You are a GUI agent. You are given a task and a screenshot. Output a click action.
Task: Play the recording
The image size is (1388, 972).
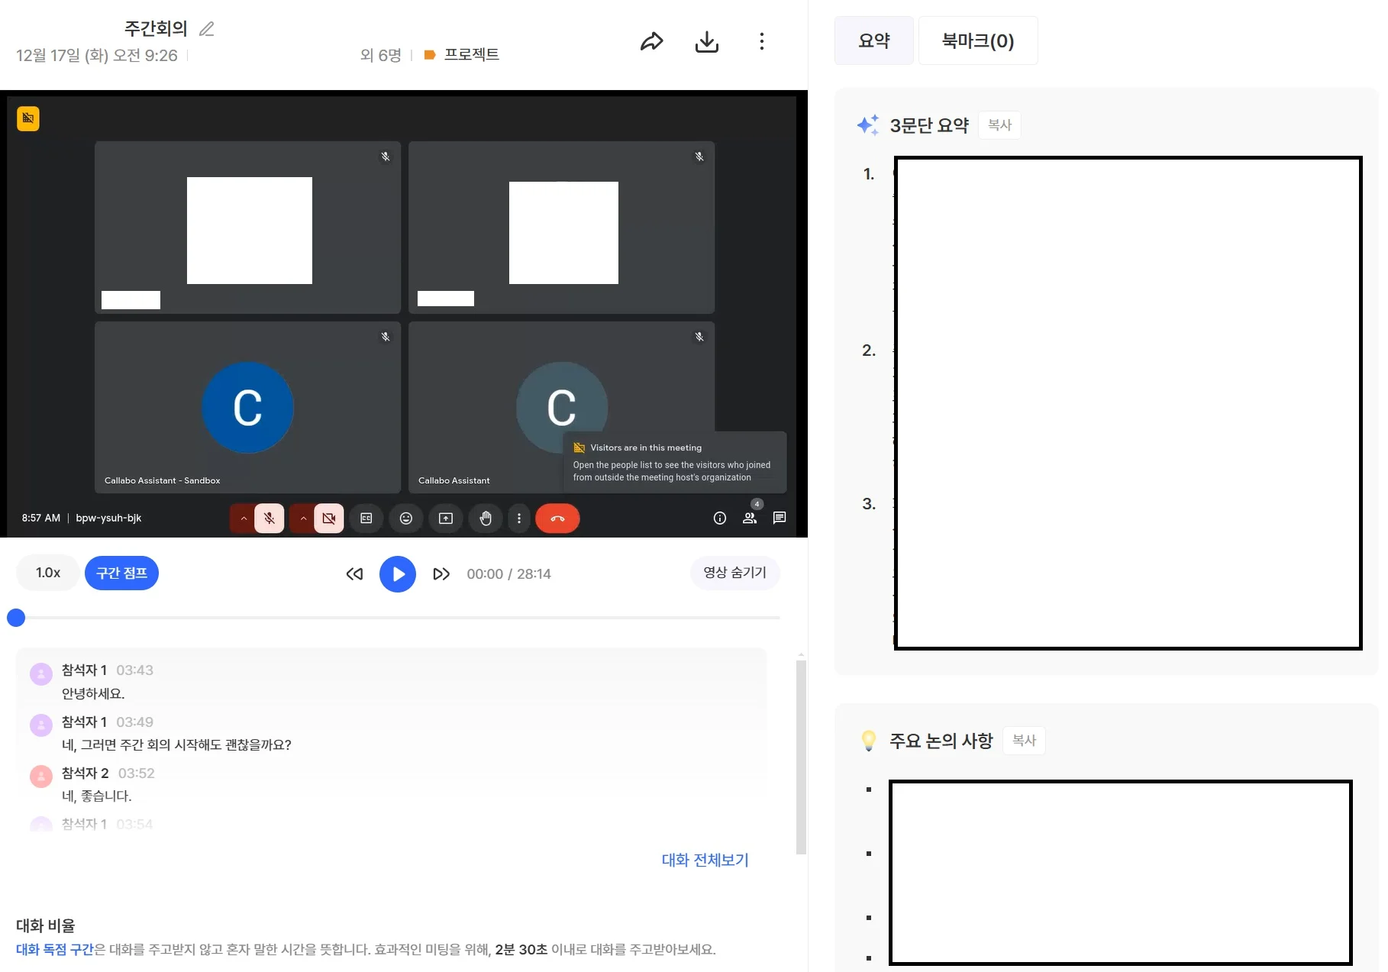pos(398,573)
